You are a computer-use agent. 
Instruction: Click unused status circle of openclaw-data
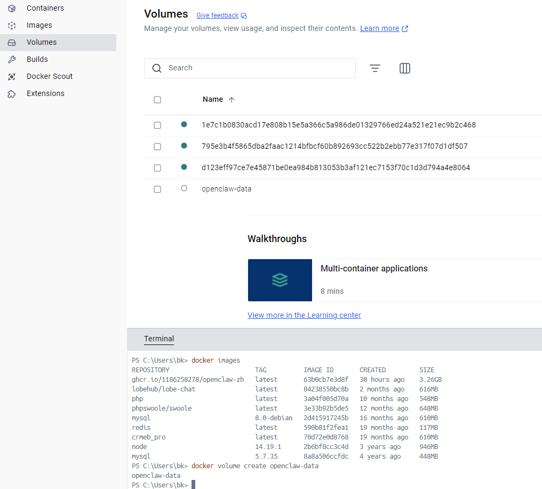[x=184, y=188]
